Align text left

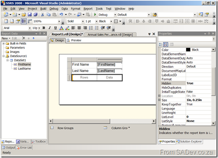pyautogui.click(x=73, y=28)
